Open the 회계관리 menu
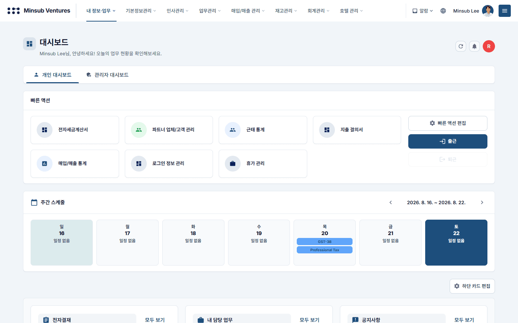This screenshot has height=323, width=518. [319, 11]
